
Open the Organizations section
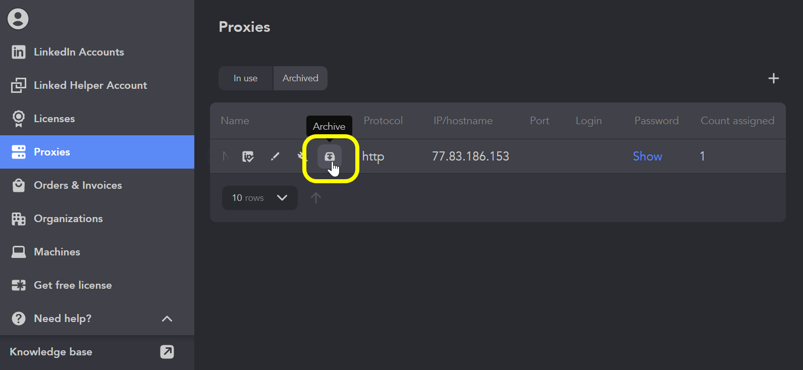[68, 218]
